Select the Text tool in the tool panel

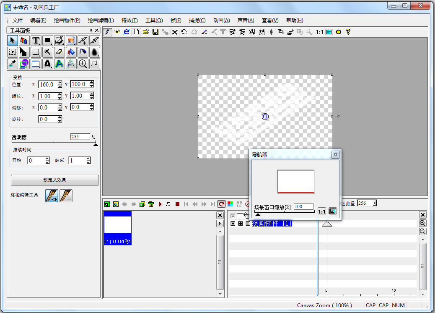point(36,41)
